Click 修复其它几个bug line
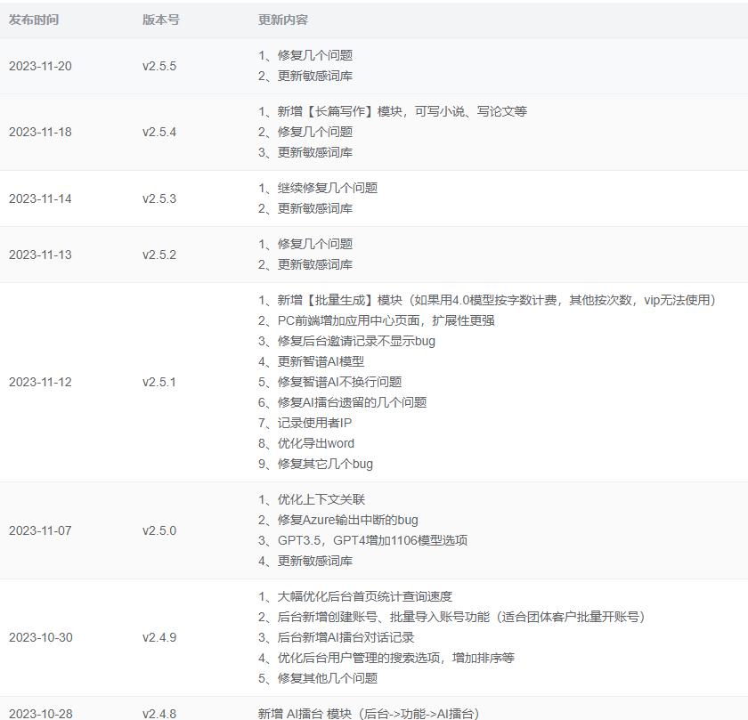The height and width of the screenshot is (720, 748). coord(316,464)
